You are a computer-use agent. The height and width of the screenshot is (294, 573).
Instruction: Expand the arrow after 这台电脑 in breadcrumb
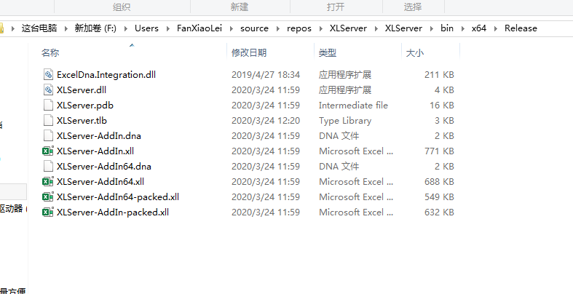pos(66,28)
